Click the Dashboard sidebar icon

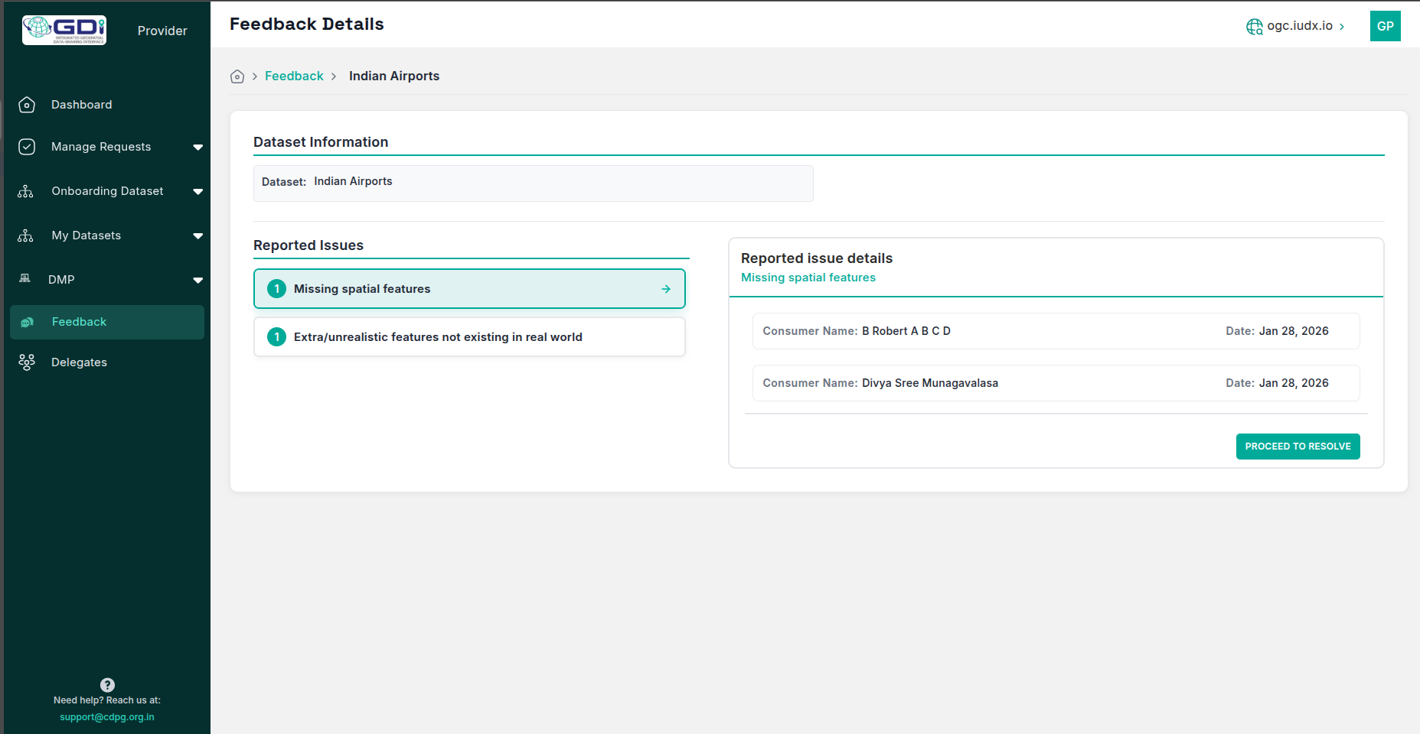click(x=27, y=105)
